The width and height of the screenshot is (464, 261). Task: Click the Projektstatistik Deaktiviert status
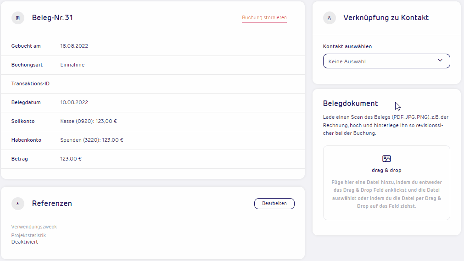click(x=25, y=242)
